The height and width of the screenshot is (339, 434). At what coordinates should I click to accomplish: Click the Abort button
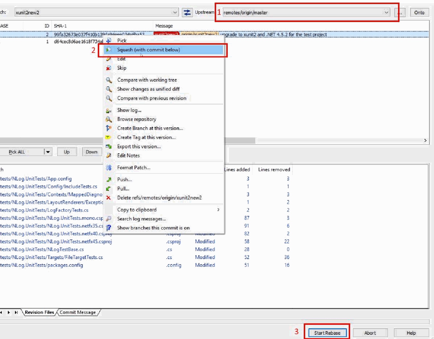pyautogui.click(x=370, y=333)
